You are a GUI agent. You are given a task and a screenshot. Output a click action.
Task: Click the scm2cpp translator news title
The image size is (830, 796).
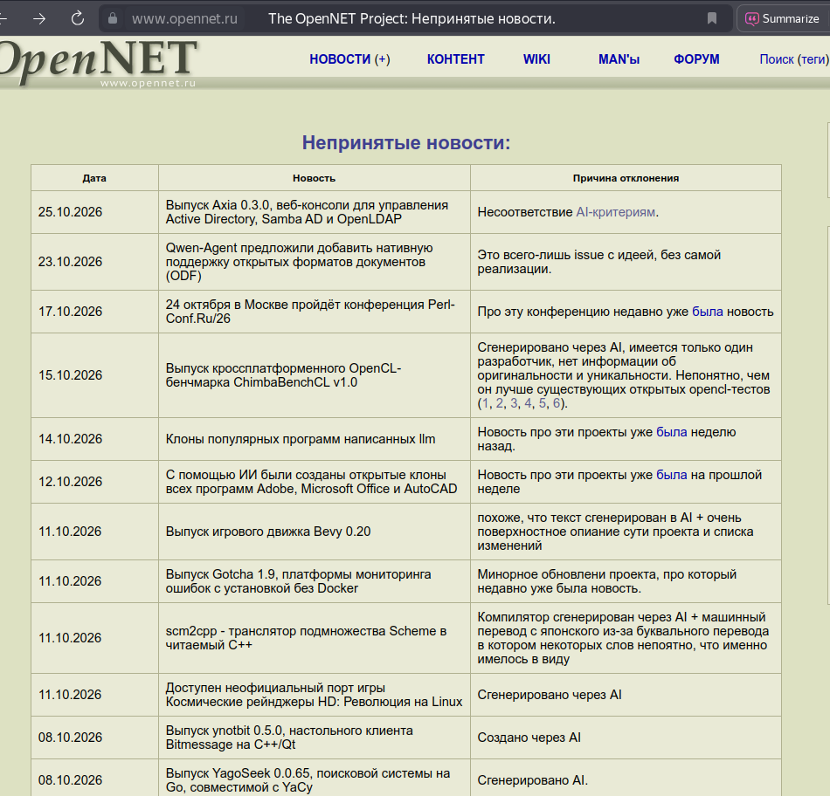[306, 638]
